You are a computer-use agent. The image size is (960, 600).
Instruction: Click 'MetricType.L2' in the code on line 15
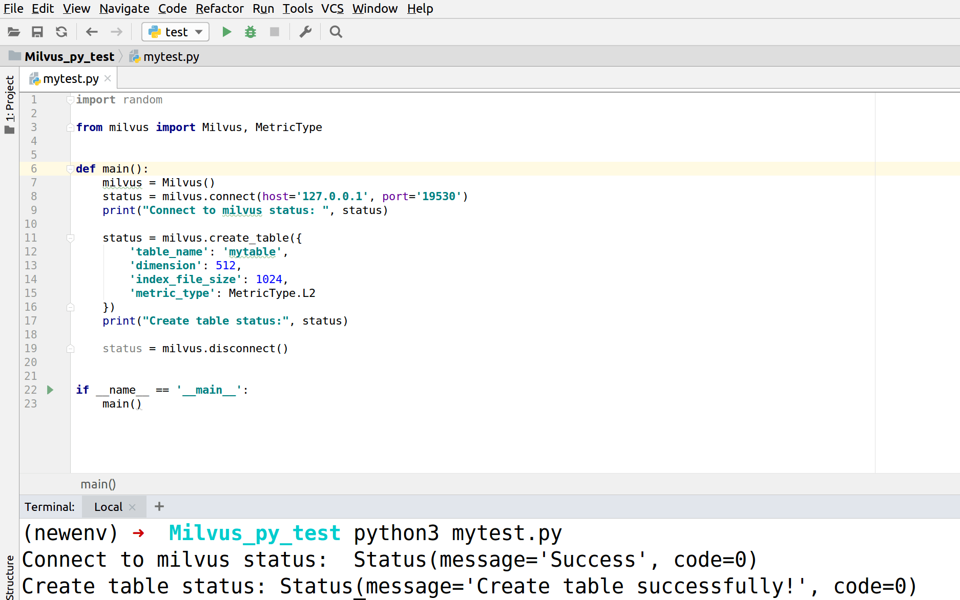click(272, 293)
